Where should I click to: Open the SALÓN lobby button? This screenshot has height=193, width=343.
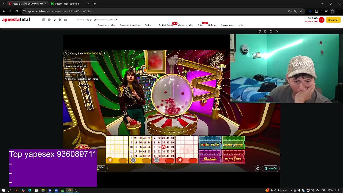271,169
